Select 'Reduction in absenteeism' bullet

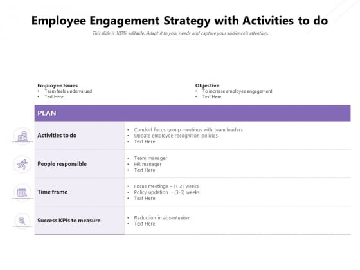pos(162,218)
